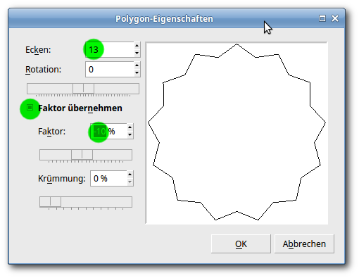359x278 pixels.
Task: Decrease the Ecken spinbox value
Action: pos(137,53)
